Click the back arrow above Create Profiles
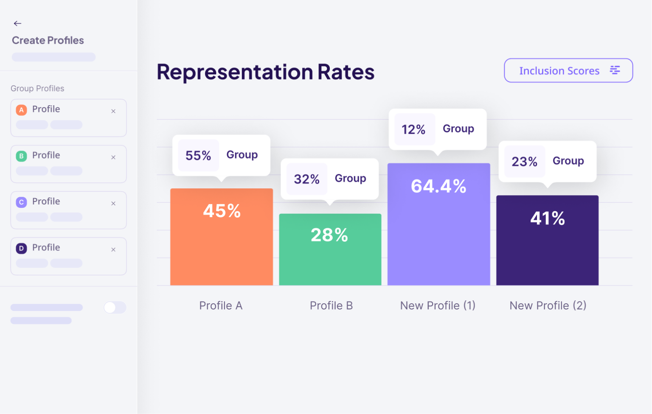 pyautogui.click(x=17, y=23)
